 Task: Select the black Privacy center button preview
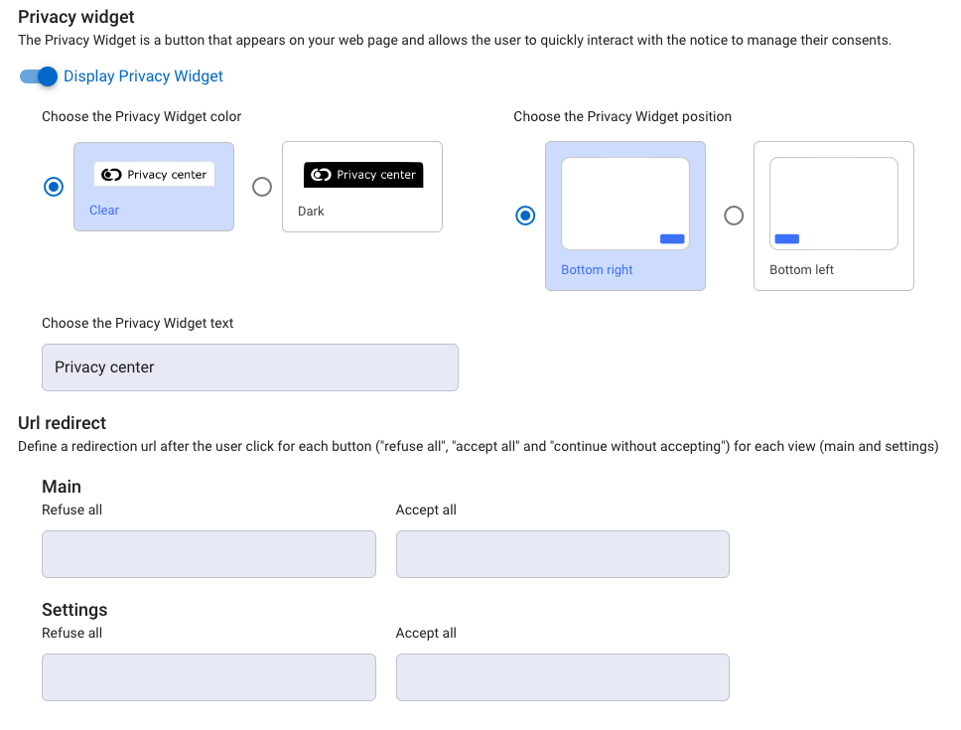click(x=362, y=174)
